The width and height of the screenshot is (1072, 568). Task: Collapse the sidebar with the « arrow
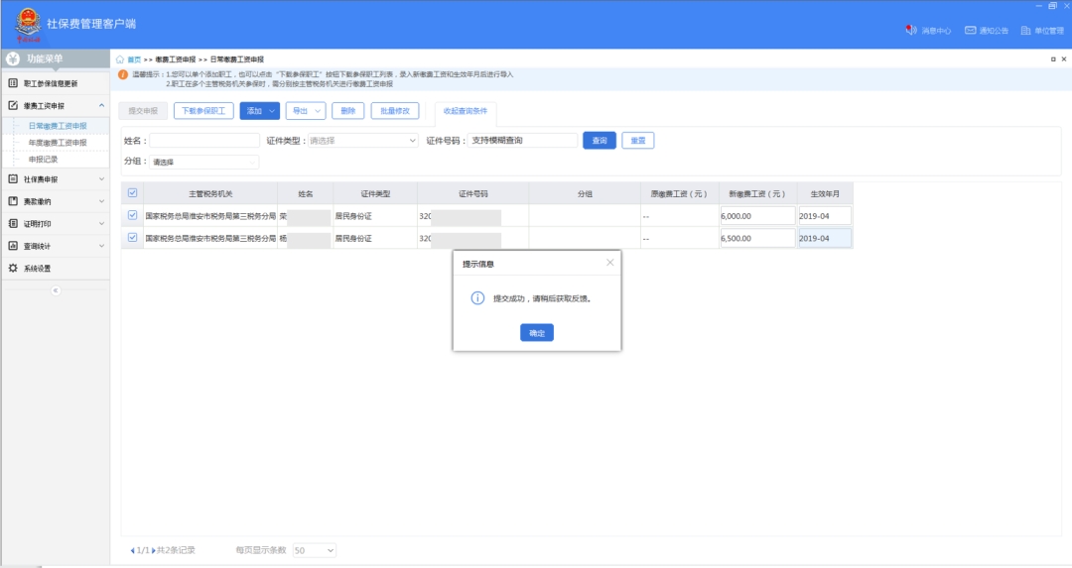55,289
